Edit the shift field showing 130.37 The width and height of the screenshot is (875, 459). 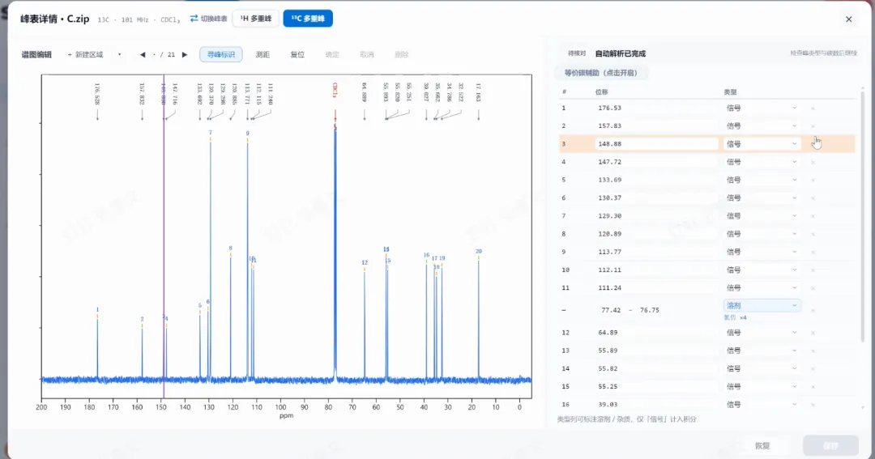click(x=657, y=198)
